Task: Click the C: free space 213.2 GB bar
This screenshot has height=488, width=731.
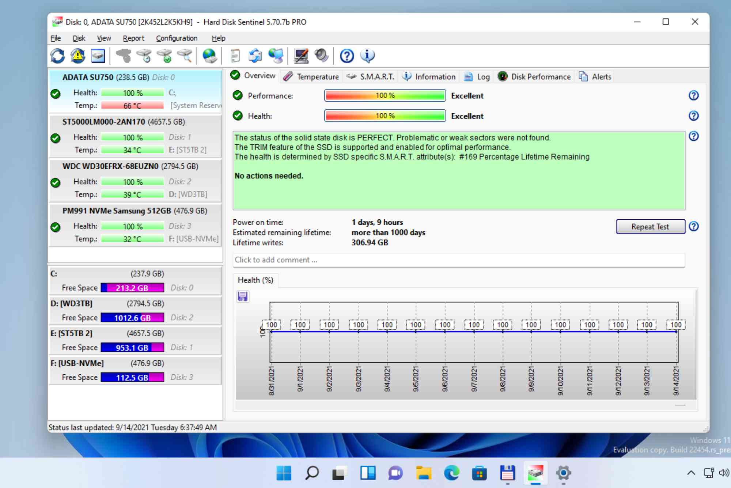Action: pyautogui.click(x=132, y=288)
